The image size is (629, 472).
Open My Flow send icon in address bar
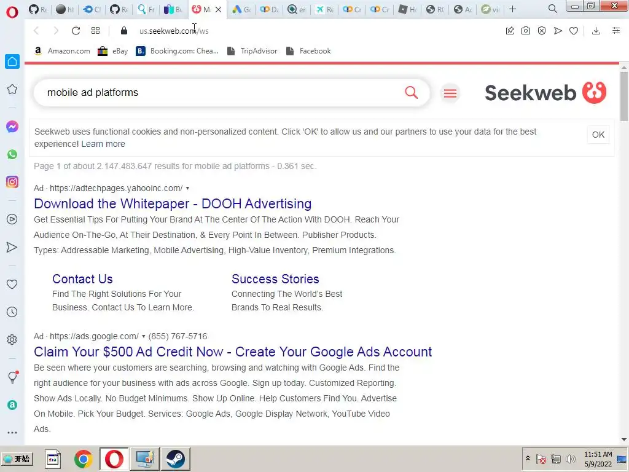(558, 31)
